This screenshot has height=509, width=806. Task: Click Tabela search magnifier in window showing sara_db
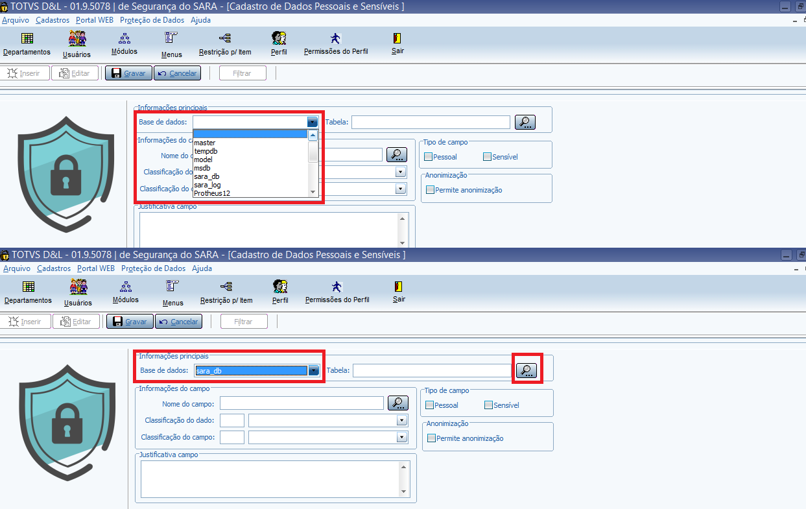click(x=527, y=370)
